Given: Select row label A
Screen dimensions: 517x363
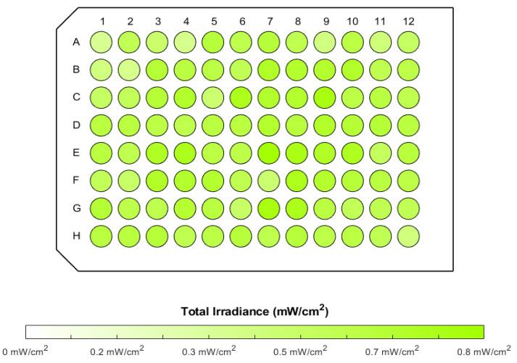Looking at the screenshot, I should click(75, 42).
